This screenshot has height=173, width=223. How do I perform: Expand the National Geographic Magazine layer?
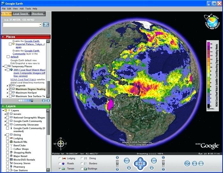[5, 117]
